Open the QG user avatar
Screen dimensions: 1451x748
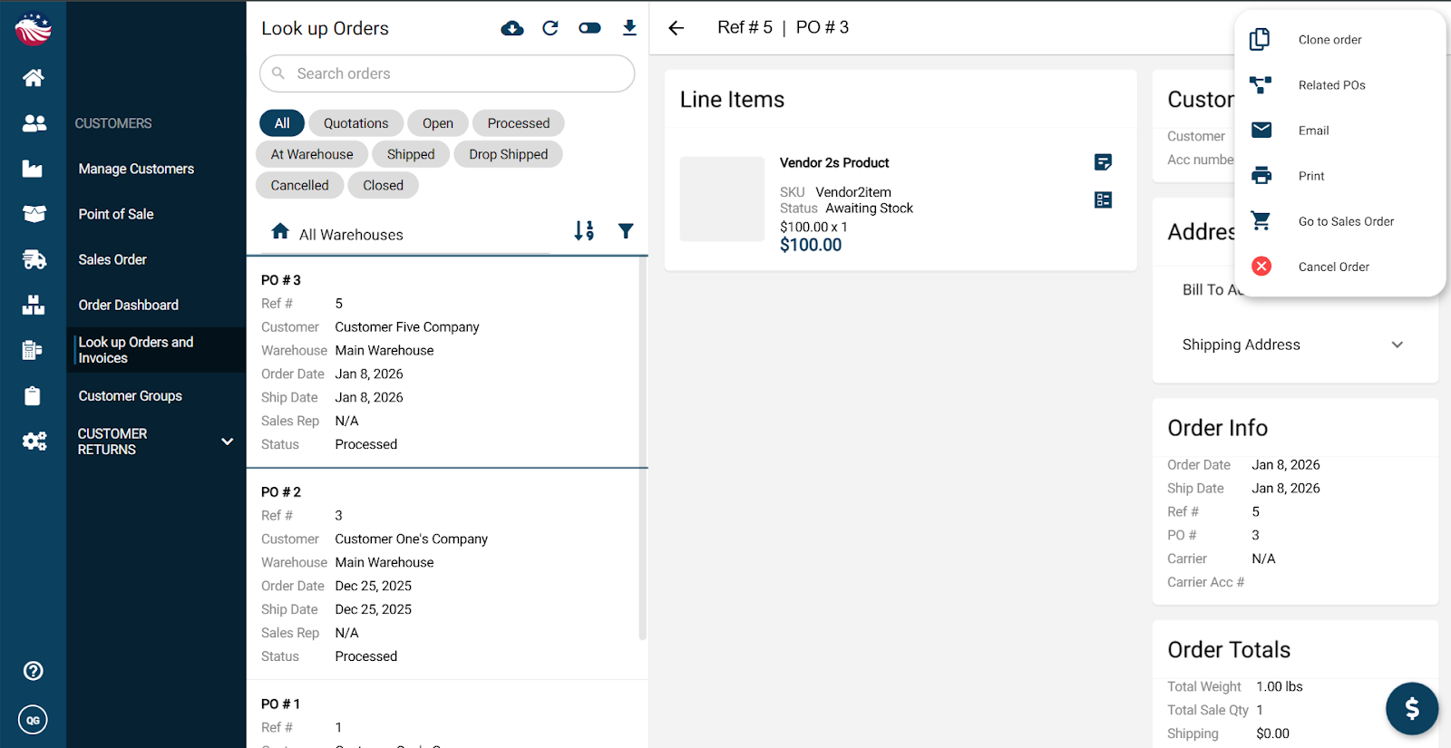coord(33,720)
